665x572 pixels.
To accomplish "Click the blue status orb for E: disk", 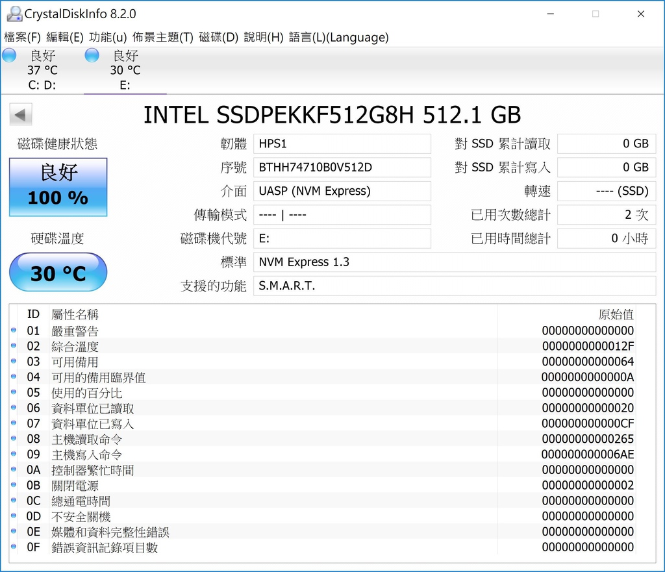I will point(92,55).
